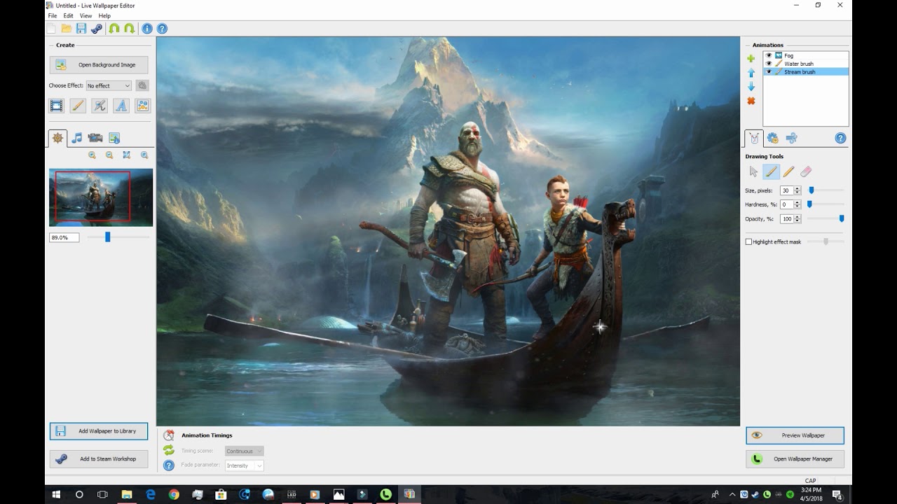897x504 pixels.
Task: Enable the Highlight effect mask checkbox
Action: pos(748,241)
